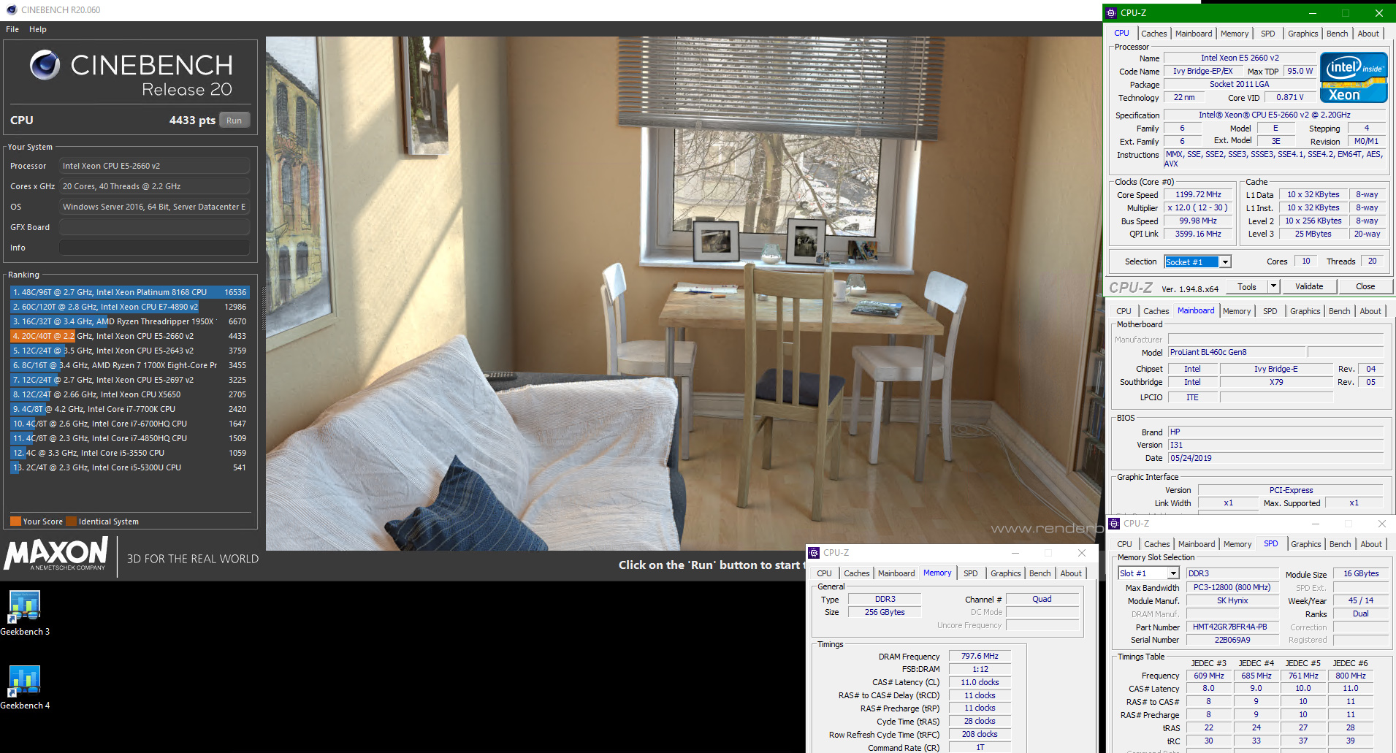Open Graphics tab in SPD CPU-Z window
Viewport: 1396px width, 753px height.
[x=1305, y=544]
